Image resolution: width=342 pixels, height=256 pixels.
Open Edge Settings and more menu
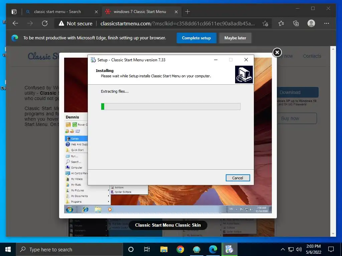coord(327,23)
